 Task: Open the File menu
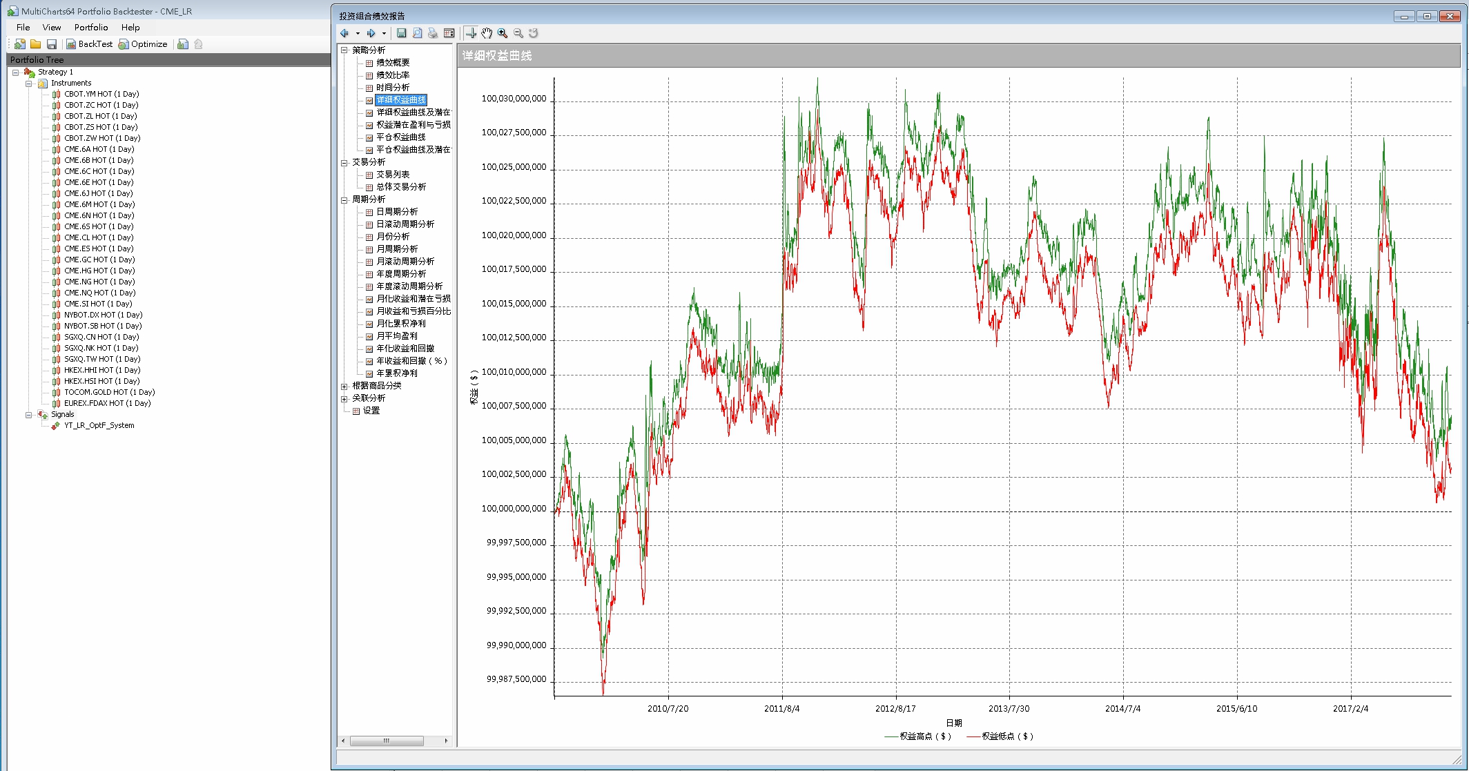coord(23,28)
